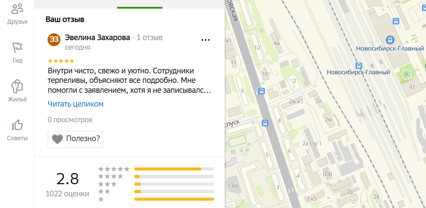Image resolution: width=426 pixels, height=208 pixels.
Task: Select building 41 on the map
Action: point(412,87)
